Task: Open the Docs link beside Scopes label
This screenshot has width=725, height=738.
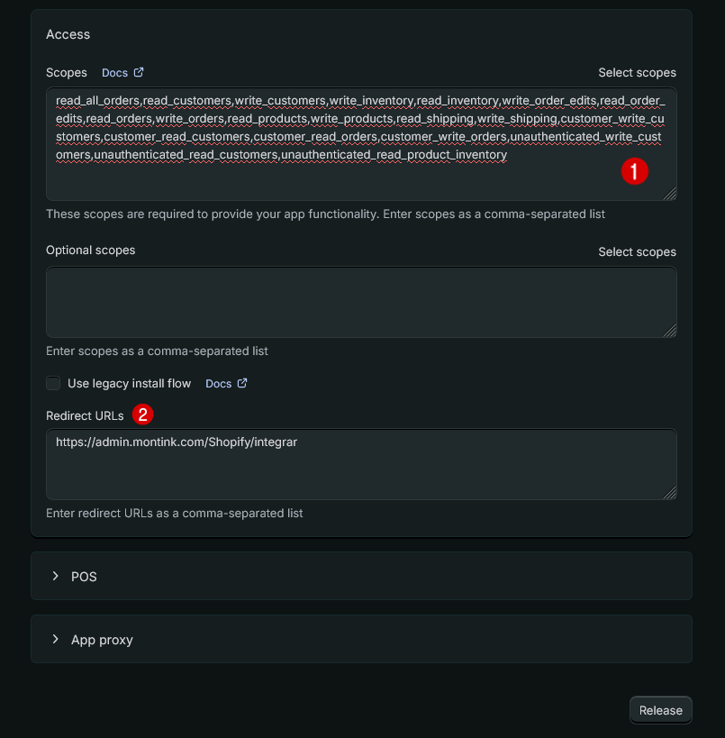Action: coord(115,72)
